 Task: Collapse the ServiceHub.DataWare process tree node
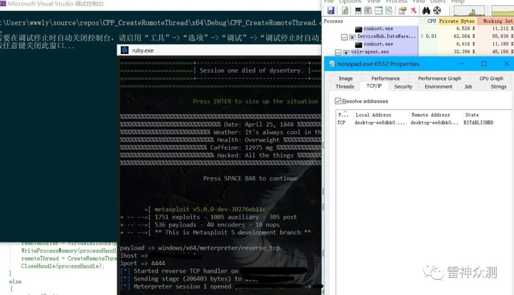click(344, 37)
